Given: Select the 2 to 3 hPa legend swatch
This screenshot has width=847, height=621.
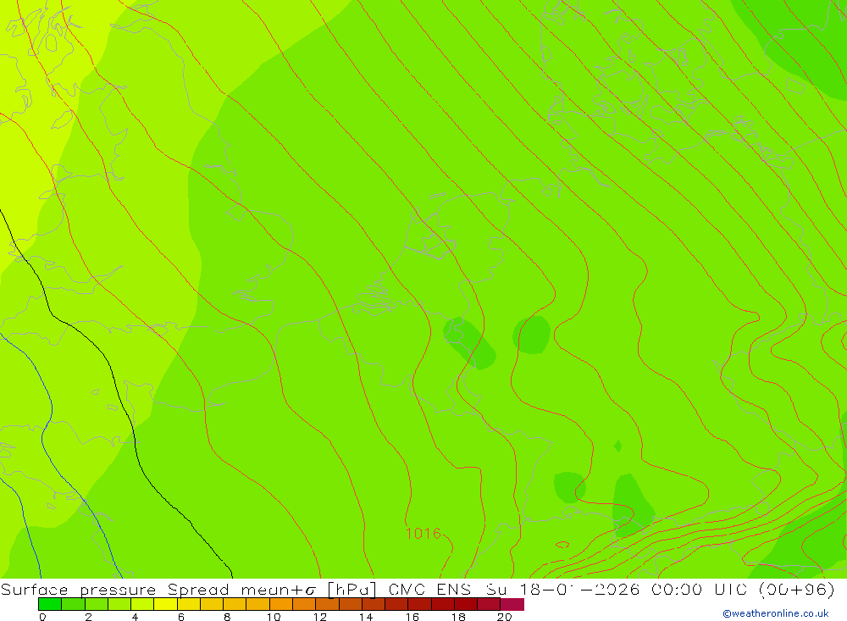Looking at the screenshot, I should point(97,604).
